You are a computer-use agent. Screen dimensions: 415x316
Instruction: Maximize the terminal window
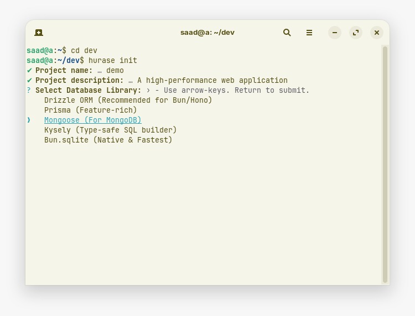tap(356, 33)
